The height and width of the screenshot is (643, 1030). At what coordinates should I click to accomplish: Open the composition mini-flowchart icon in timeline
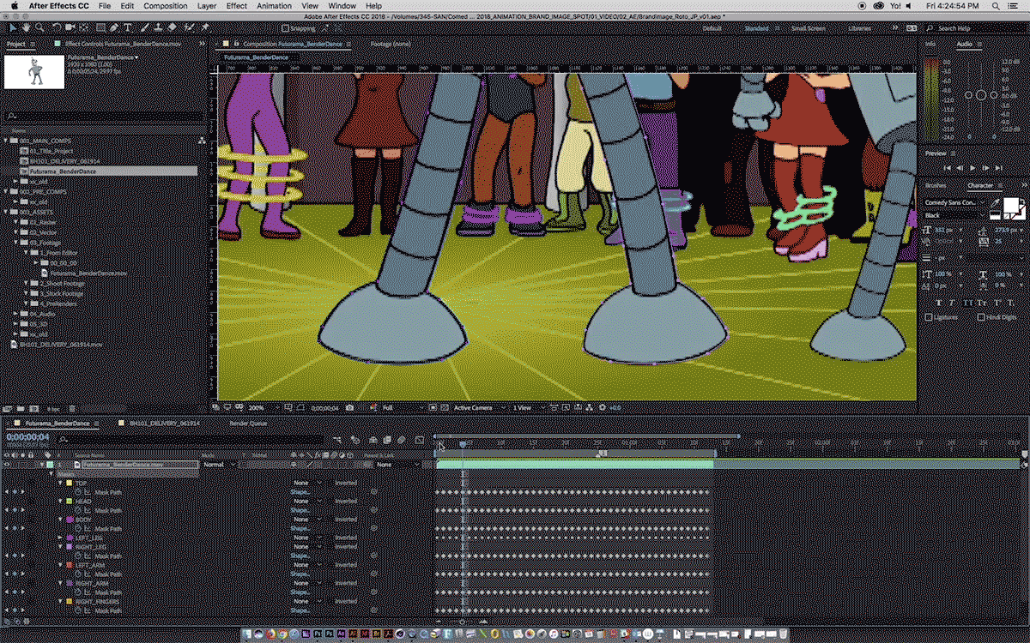339,440
